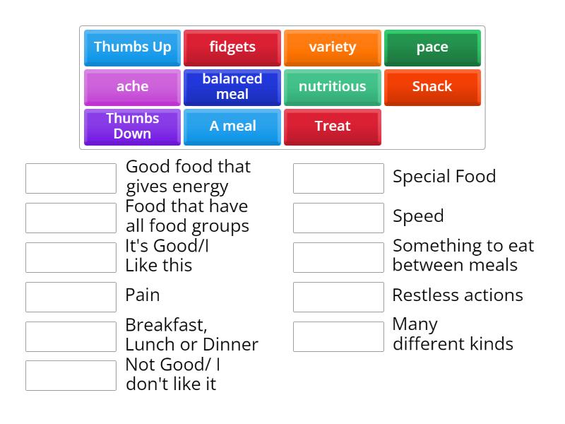565x424 pixels.
Task: Click the answer box beside 'Not Good/ I don't like it'
Action: (70, 375)
